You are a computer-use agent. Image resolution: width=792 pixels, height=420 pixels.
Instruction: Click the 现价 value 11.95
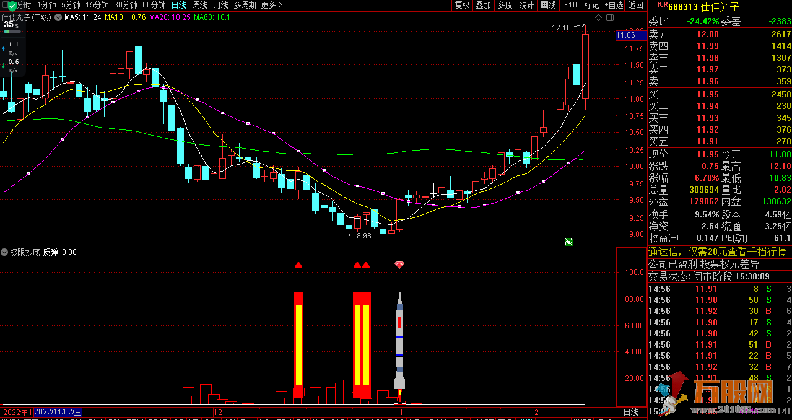(707, 154)
